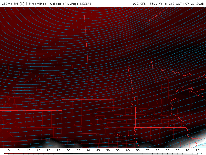Screen dimensions: 206x155
Task: Click the colorbar label '65'
Action: pyautogui.click(x=138, y=150)
